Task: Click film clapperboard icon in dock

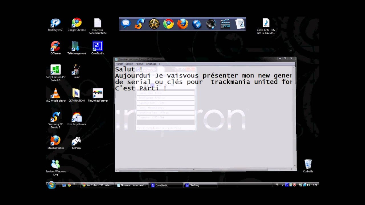Action: click(x=225, y=24)
